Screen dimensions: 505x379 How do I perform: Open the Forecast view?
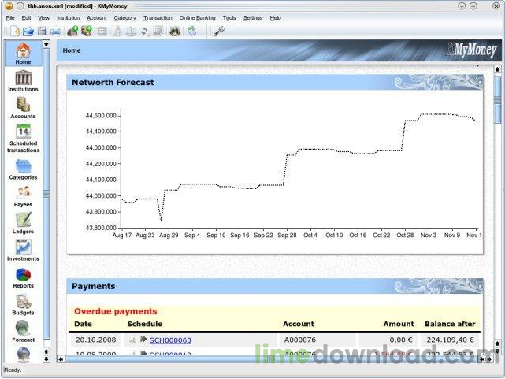(x=23, y=331)
